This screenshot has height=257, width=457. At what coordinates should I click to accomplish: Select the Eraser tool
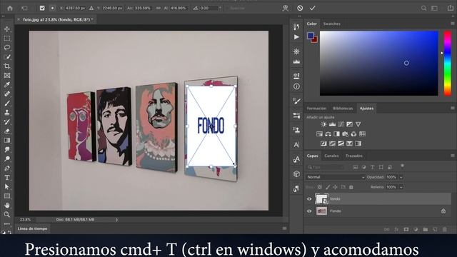point(7,131)
